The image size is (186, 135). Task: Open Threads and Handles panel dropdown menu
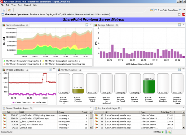[54, 69]
